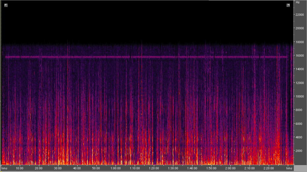Select the 1:00:00 time ruler mark
The image size is (307, 172).
(x=116, y=168)
